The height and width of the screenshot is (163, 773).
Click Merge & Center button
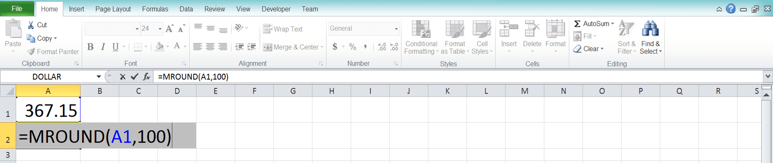pos(291,47)
